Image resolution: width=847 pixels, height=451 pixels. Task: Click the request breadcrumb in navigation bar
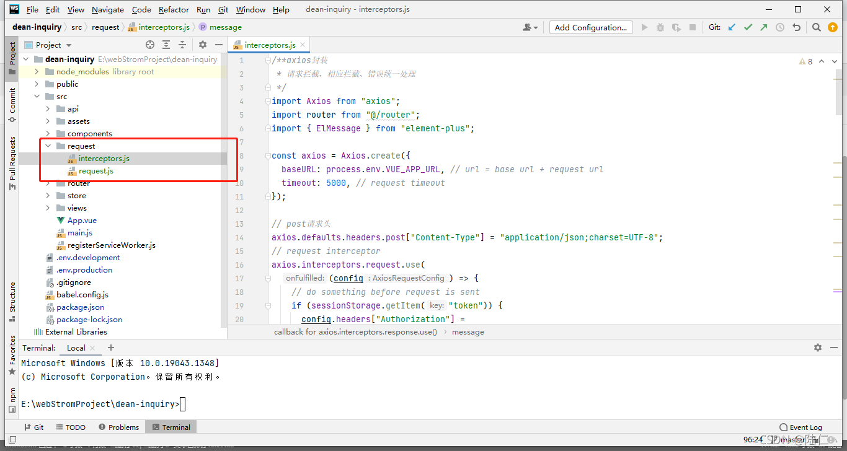pyautogui.click(x=105, y=27)
